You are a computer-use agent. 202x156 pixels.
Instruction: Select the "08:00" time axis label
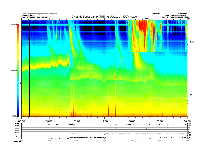click(x=77, y=121)
